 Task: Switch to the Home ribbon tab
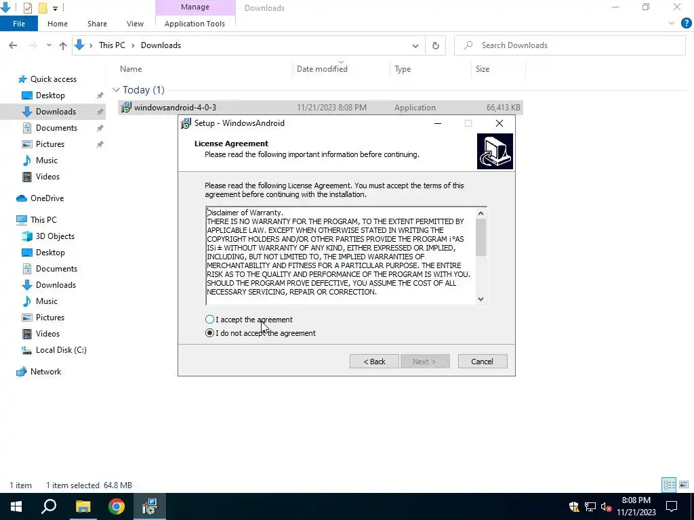(x=58, y=24)
